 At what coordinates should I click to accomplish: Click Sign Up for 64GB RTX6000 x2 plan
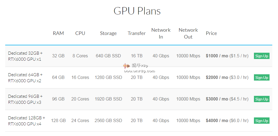coord(262,78)
